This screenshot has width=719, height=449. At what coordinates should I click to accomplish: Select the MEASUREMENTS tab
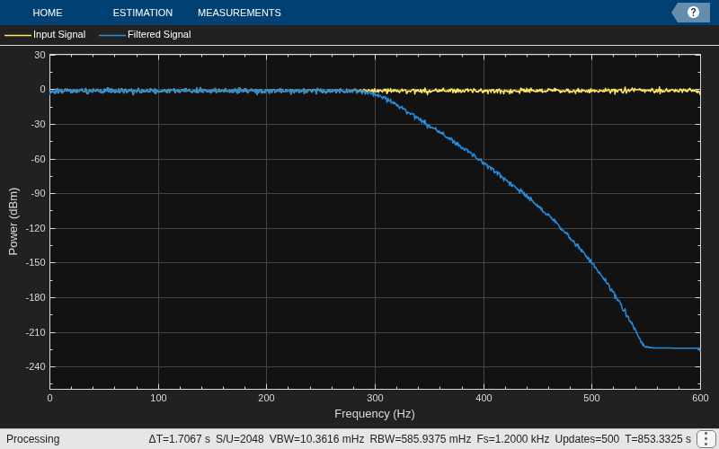coord(239,13)
